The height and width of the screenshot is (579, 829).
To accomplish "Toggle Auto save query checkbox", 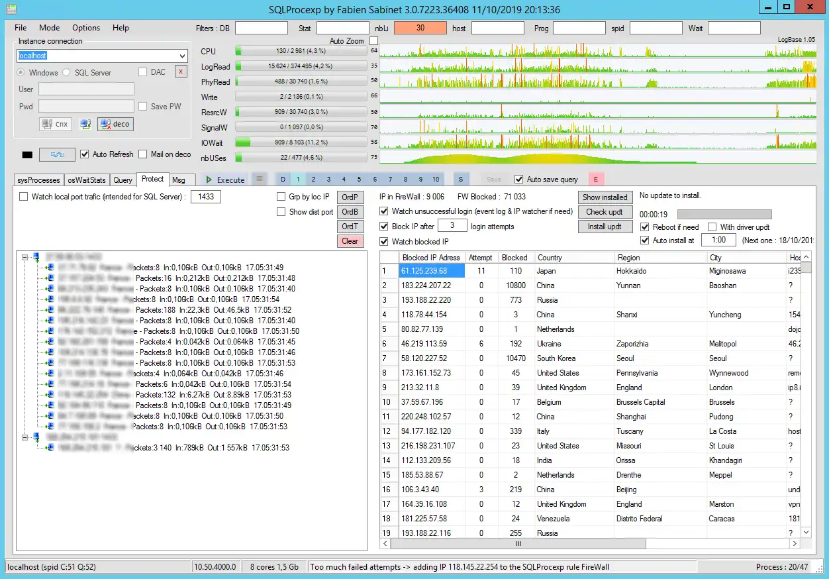I will coord(519,180).
